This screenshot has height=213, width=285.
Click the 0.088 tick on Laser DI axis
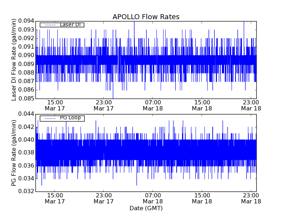pos(26,73)
